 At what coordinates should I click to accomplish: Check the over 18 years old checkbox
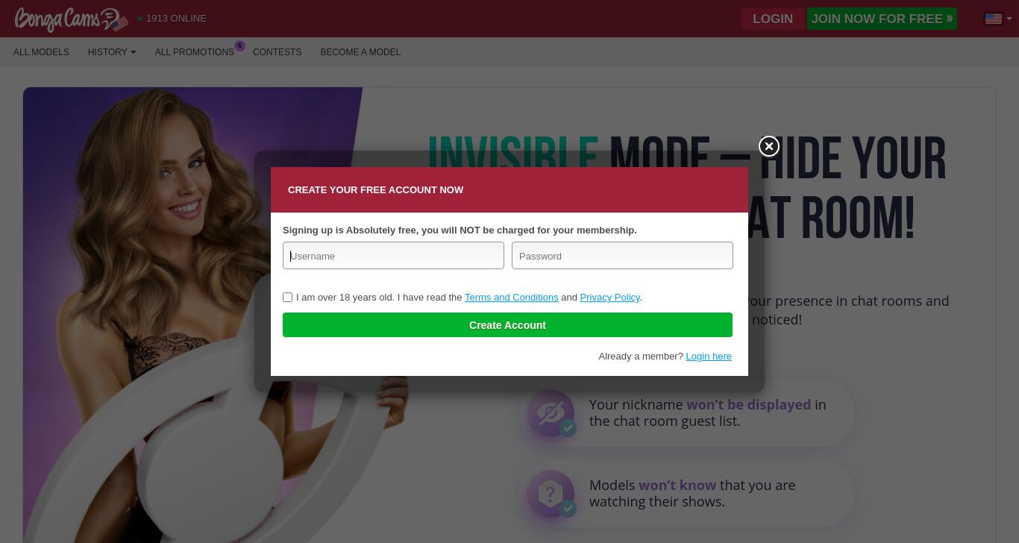point(287,297)
